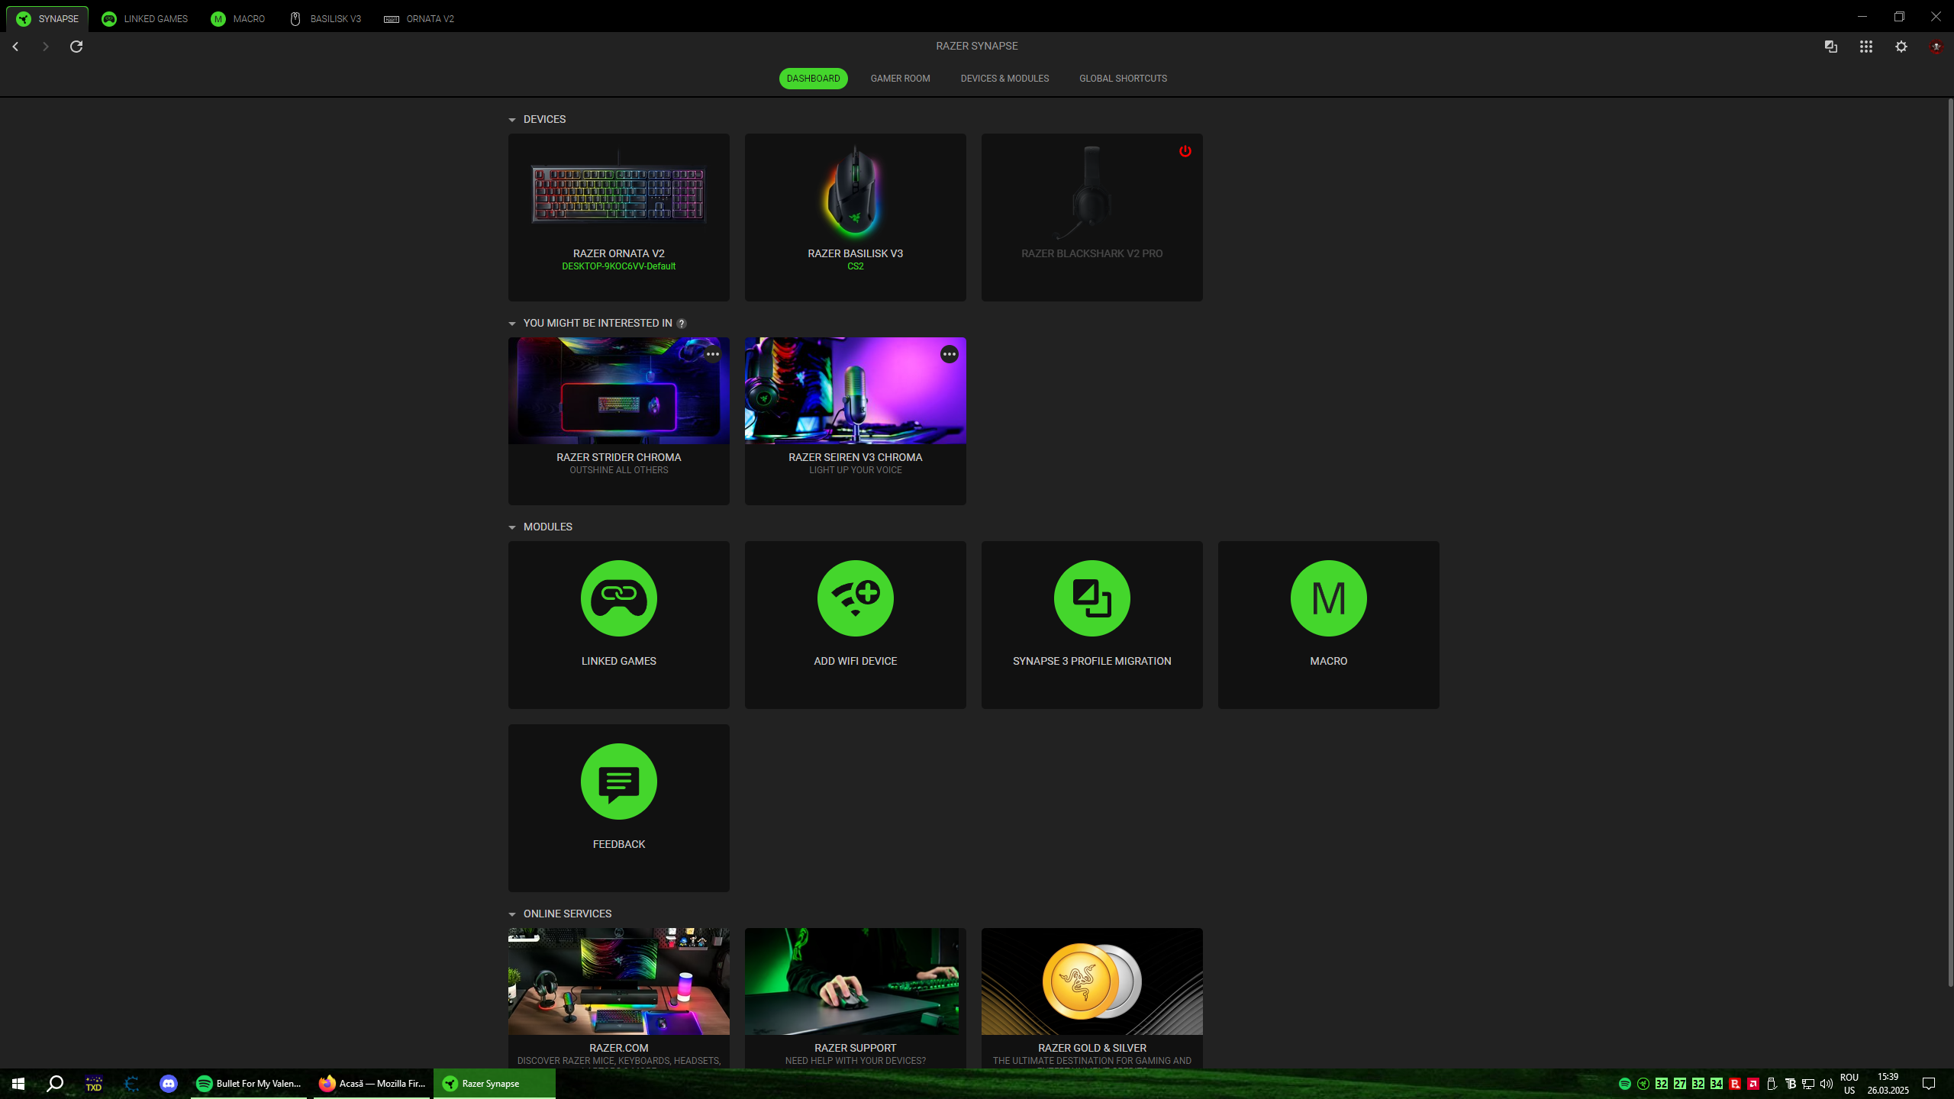
Task: Collapse the You Might Be Interested In section
Action: point(512,324)
